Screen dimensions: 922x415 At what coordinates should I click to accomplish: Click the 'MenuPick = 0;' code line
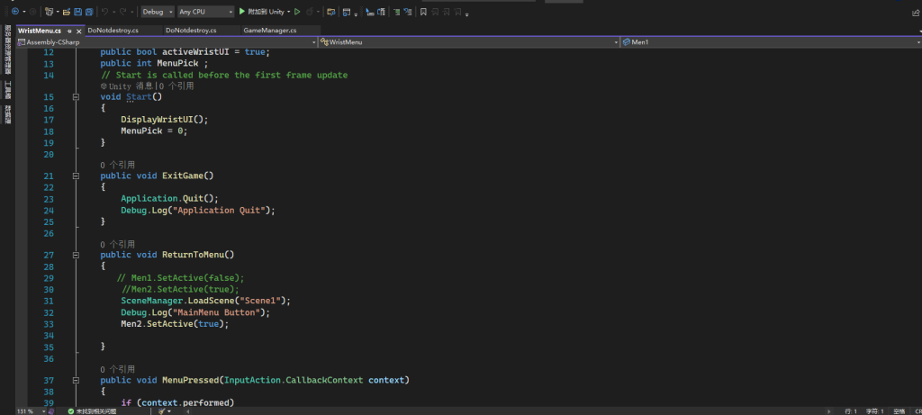pyautogui.click(x=154, y=131)
